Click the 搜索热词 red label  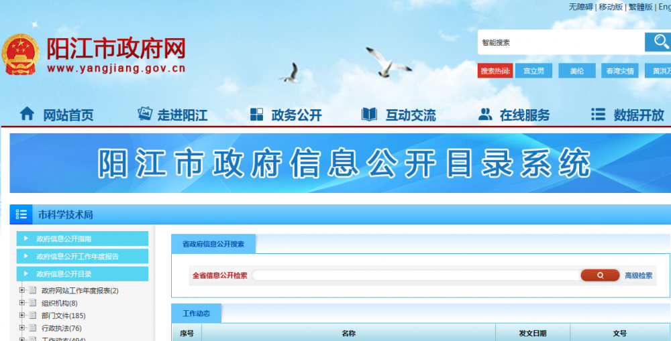[x=495, y=71]
